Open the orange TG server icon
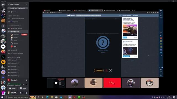 pyautogui.click(x=3, y=62)
